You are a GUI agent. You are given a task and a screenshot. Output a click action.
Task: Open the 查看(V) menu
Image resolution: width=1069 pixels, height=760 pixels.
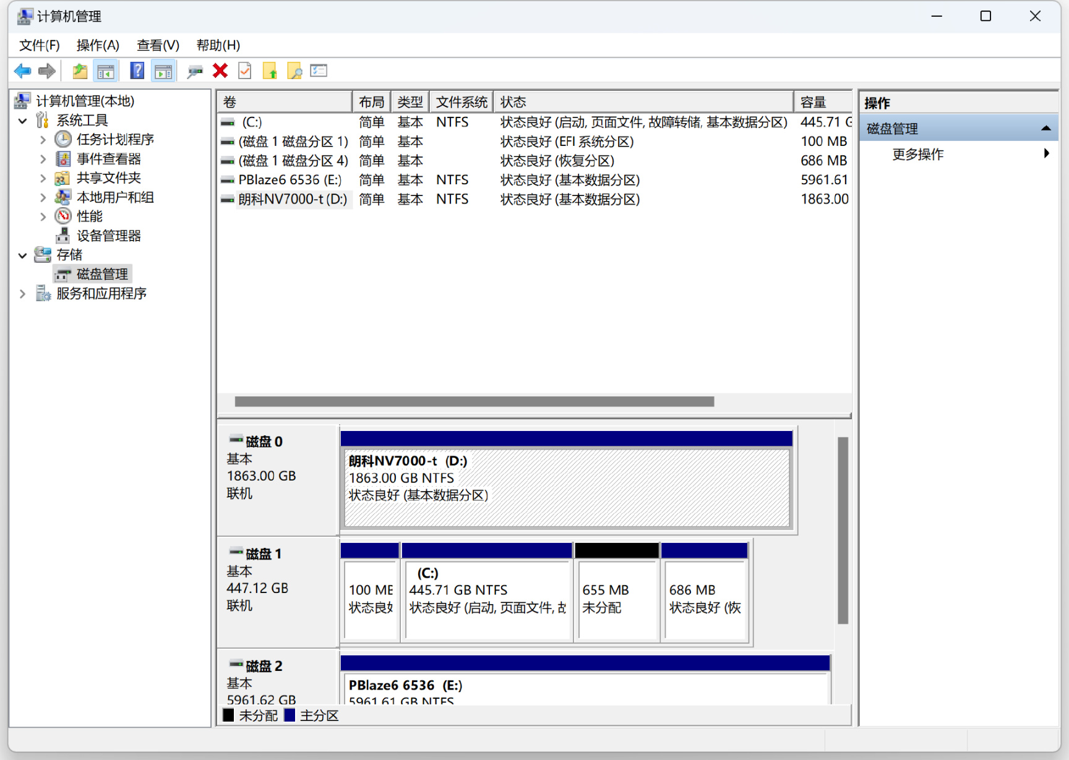(x=158, y=45)
